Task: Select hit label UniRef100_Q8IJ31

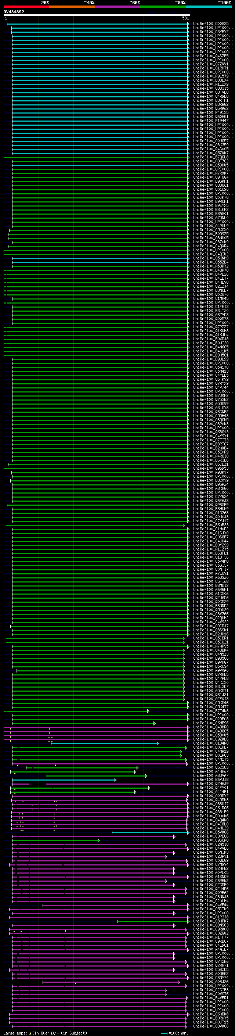Action: [210, 695]
